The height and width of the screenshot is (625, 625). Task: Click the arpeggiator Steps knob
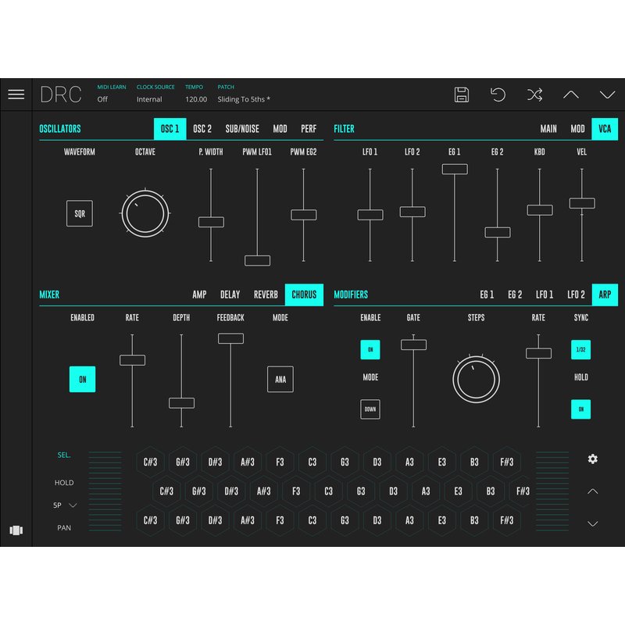(476, 379)
